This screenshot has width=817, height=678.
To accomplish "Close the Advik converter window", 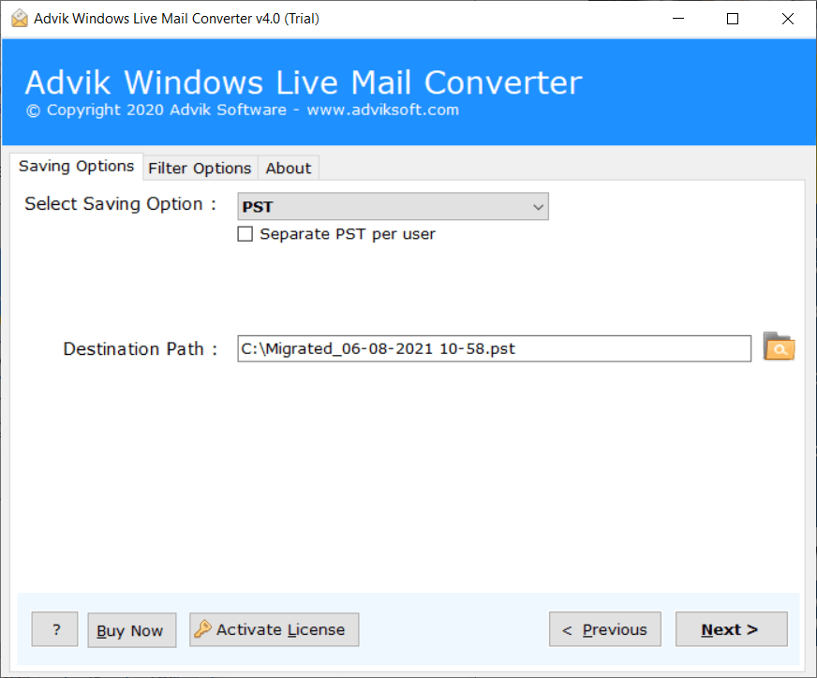I will click(788, 19).
